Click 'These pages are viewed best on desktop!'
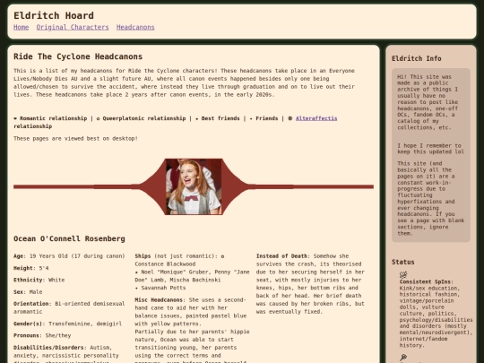Viewport: 484px width, 363px height. 75,138
